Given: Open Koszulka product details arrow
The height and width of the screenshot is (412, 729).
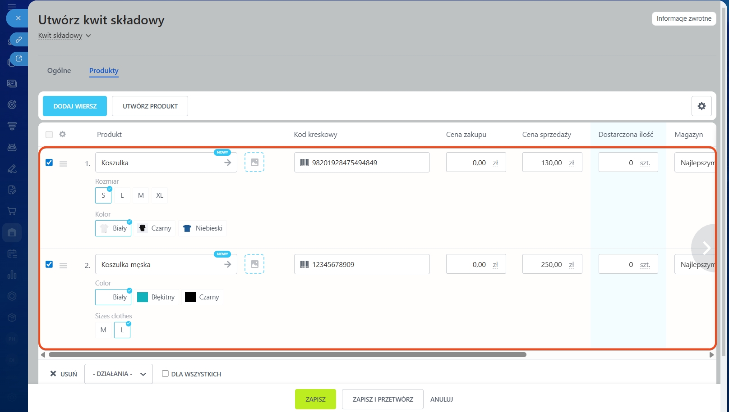Looking at the screenshot, I should pos(228,163).
